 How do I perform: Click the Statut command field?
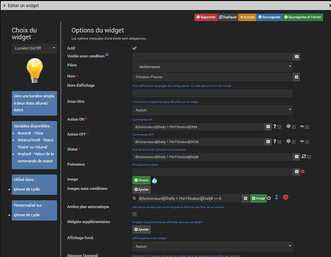click(213, 157)
